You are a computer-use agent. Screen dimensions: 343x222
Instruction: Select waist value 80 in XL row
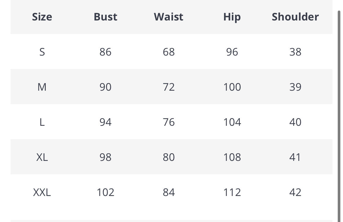[169, 157]
